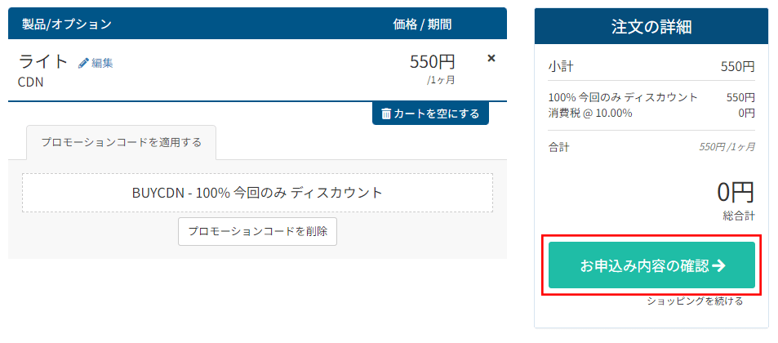Click the お申込み内容の確認 checkout button
This screenshot has height=343, width=778.
[651, 265]
